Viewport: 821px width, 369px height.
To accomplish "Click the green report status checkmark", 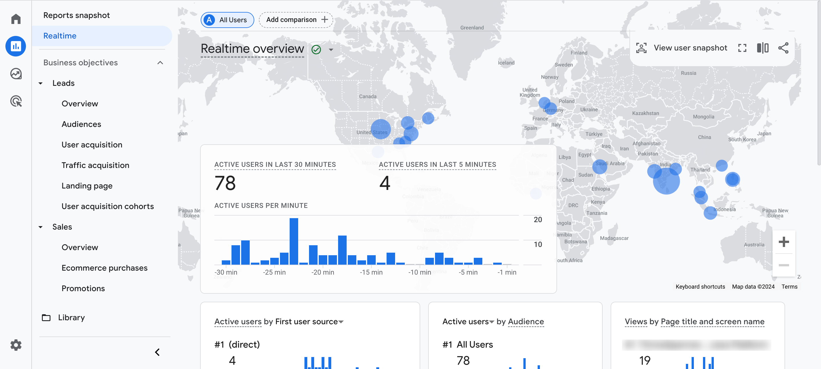I will pyautogui.click(x=316, y=50).
